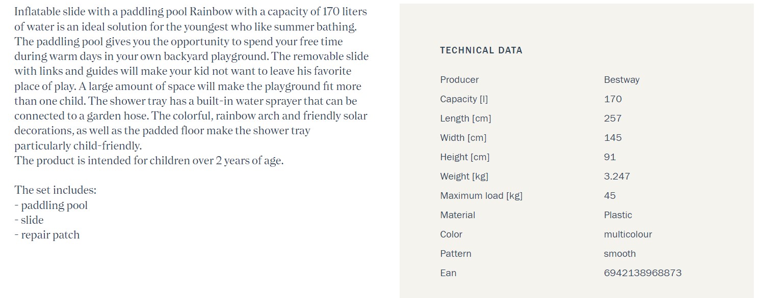Click the Bestway producer value
The height and width of the screenshot is (298, 760).
[x=621, y=80]
